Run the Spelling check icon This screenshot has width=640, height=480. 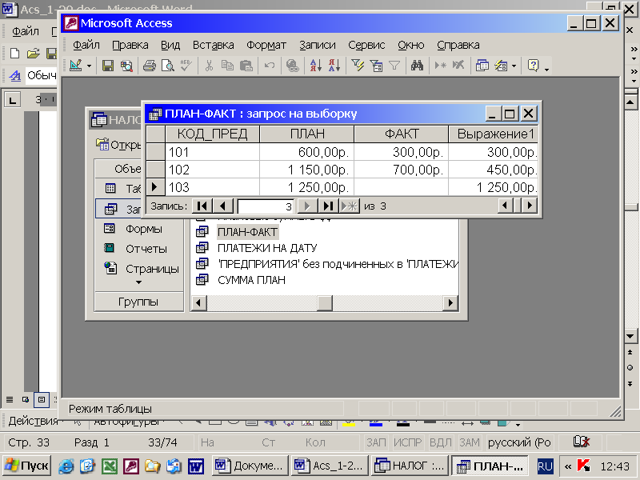pos(186,66)
